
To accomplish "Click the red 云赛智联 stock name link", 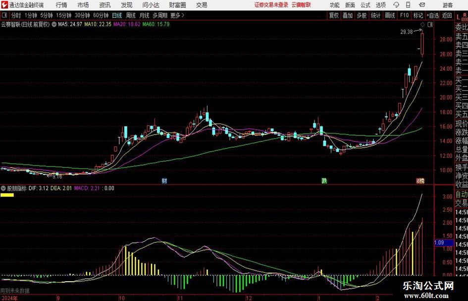I will pos(301,5).
